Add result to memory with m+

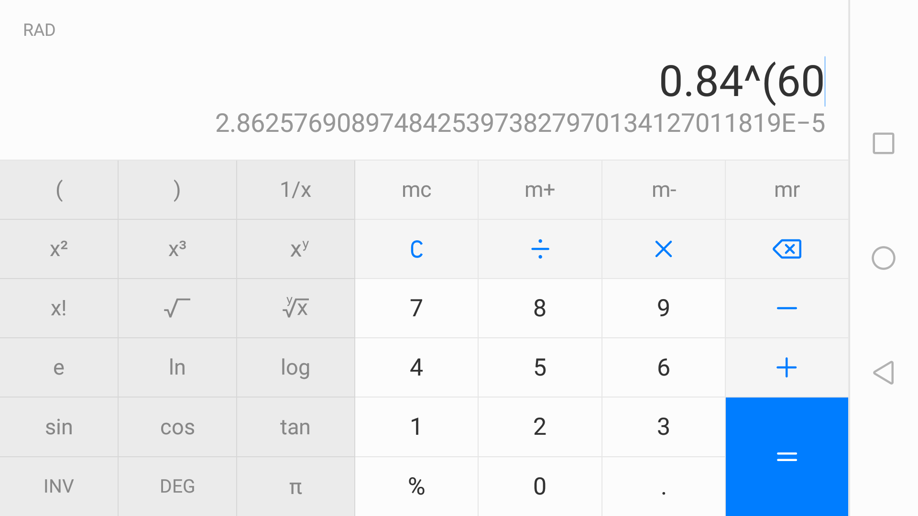[x=540, y=190]
